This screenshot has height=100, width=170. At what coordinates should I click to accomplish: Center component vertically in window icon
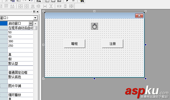click(27, 6)
